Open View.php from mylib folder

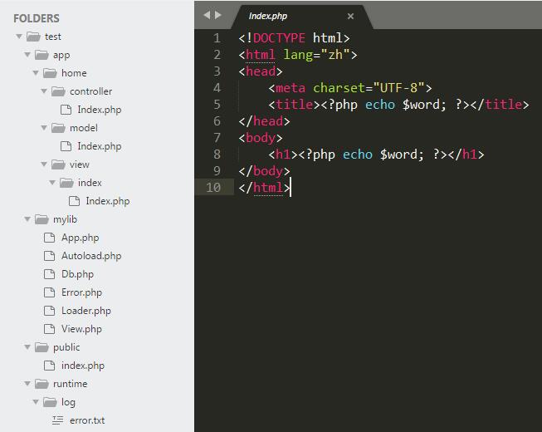[81, 329]
